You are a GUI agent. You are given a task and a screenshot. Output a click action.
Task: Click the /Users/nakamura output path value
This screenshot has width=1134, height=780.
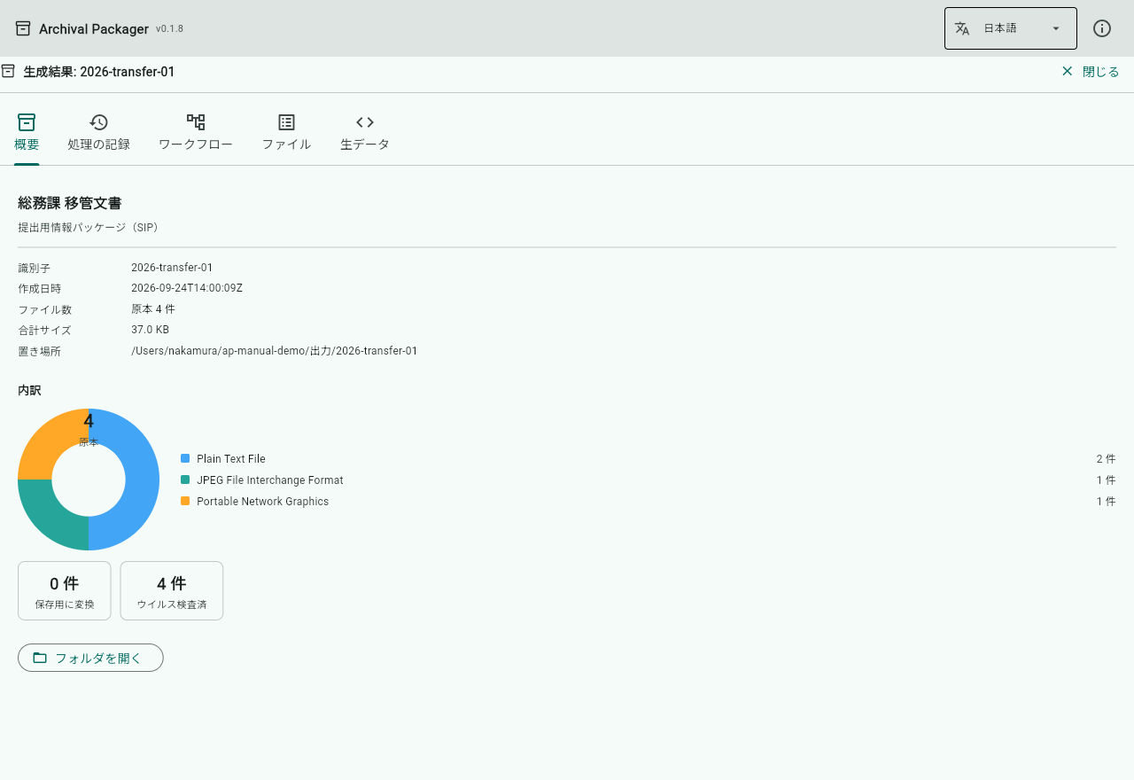275,351
